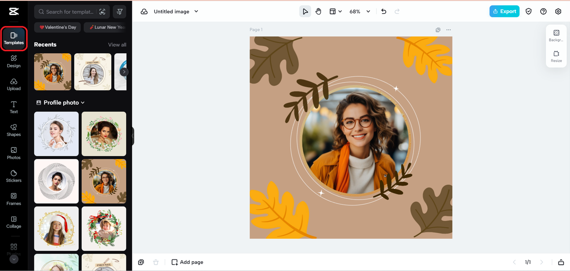This screenshot has height=271, width=570.
Task: Expand the Profile photo category dropdown
Action: (x=61, y=103)
